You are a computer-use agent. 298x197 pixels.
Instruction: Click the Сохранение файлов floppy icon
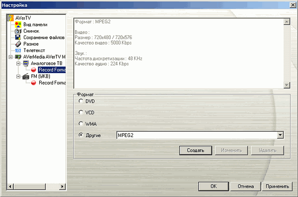click(18, 38)
